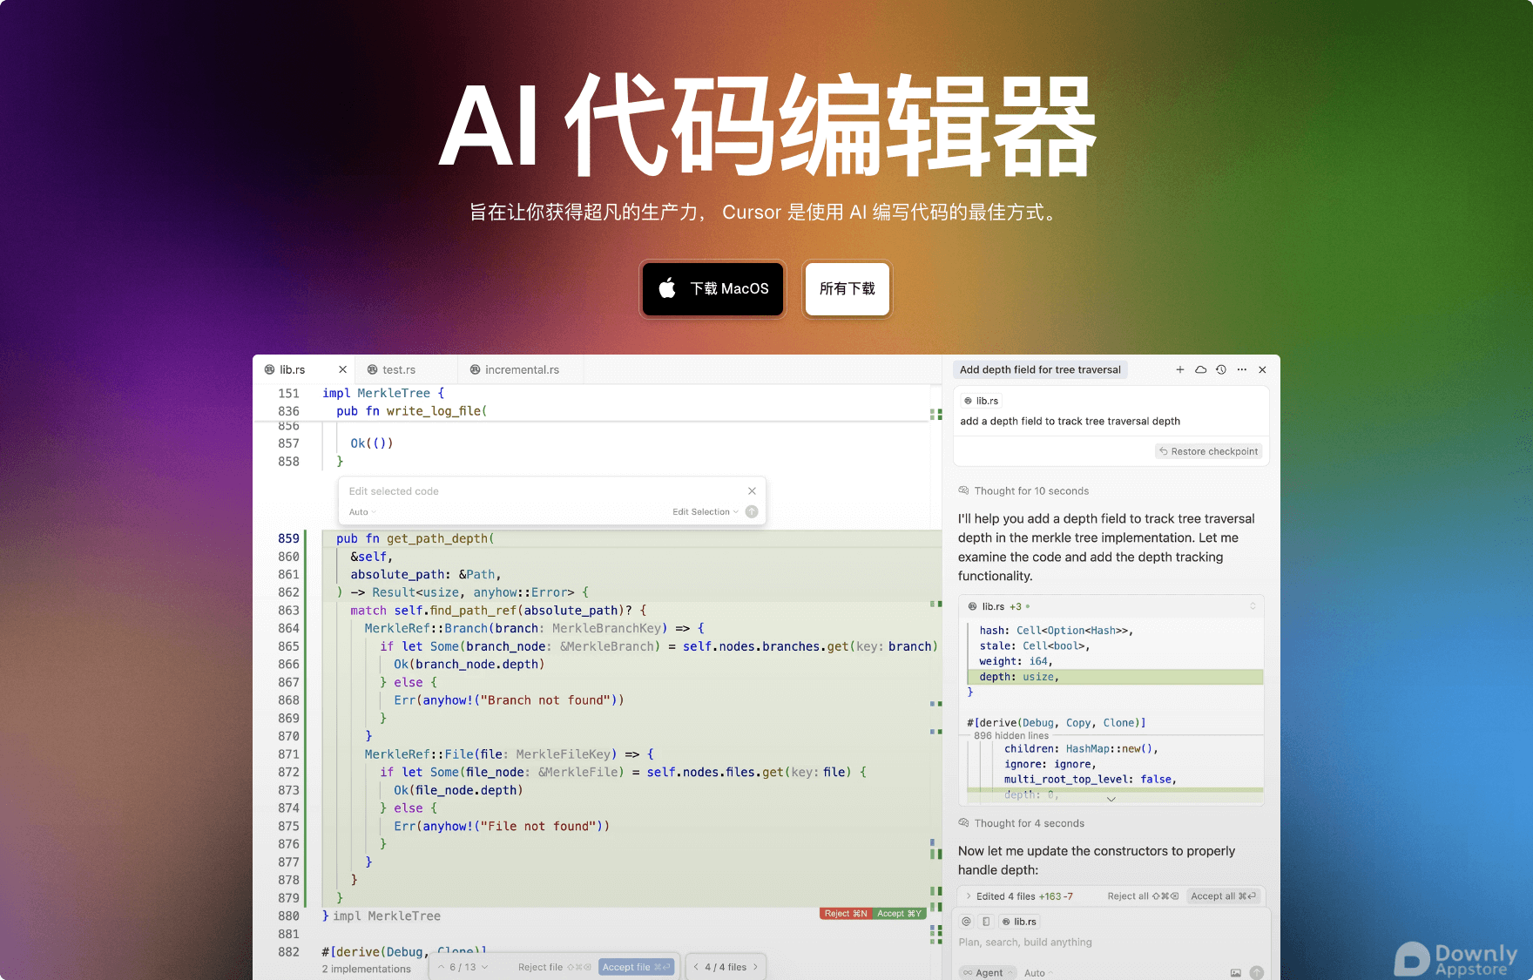
Task: Click the green Accept ⌘Y button
Action: (898, 914)
